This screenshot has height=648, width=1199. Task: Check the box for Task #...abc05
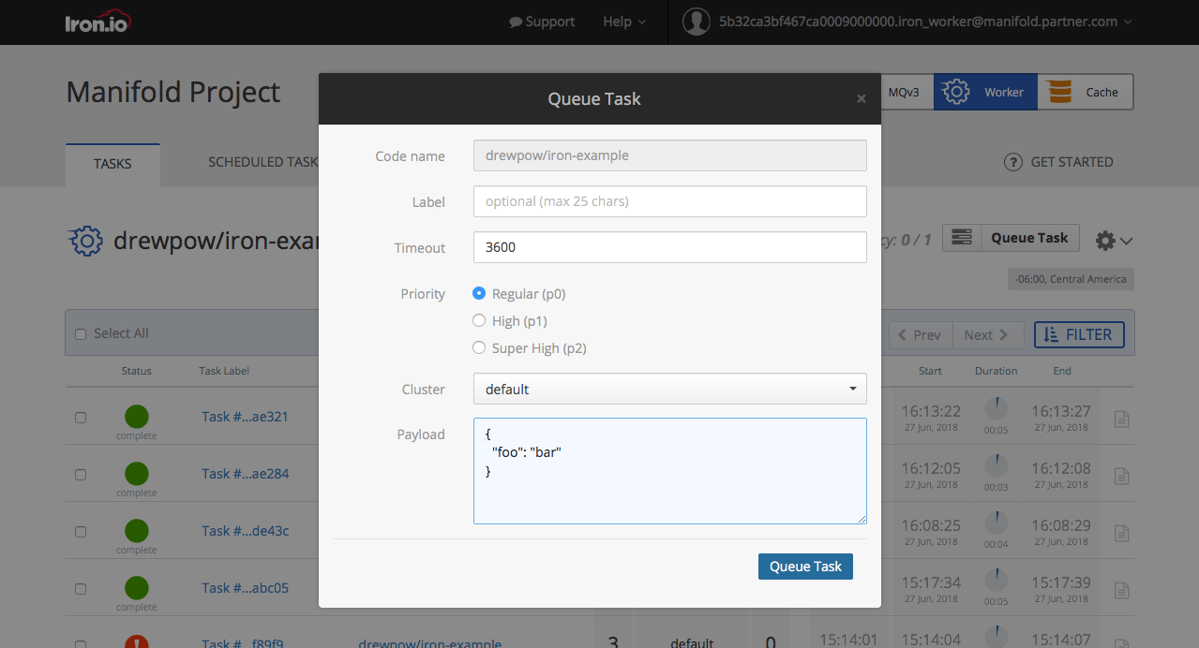pos(80,589)
